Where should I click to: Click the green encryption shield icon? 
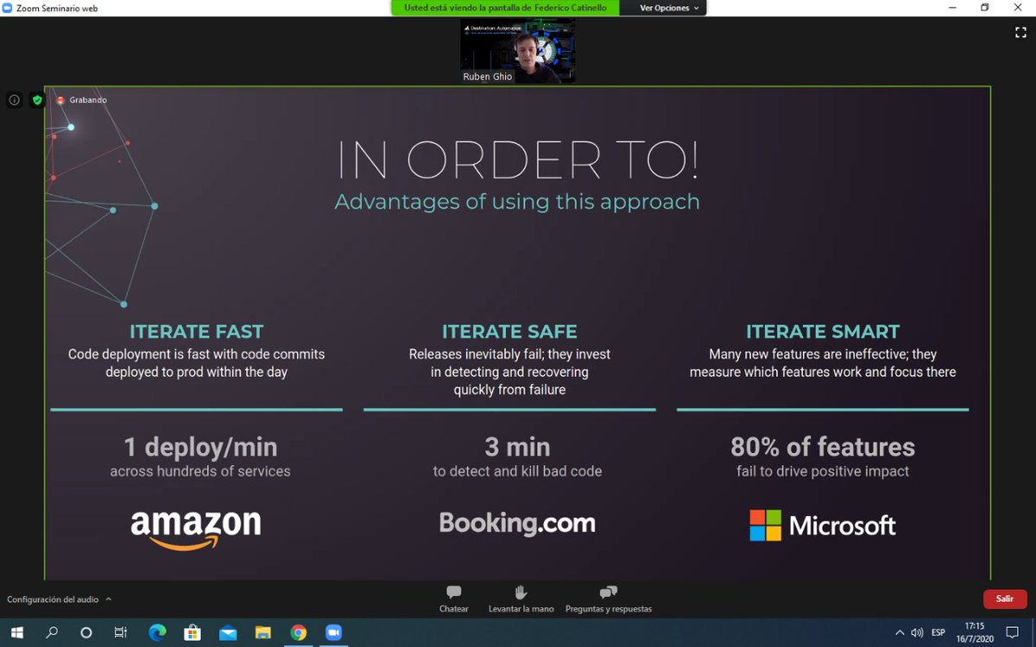[37, 100]
